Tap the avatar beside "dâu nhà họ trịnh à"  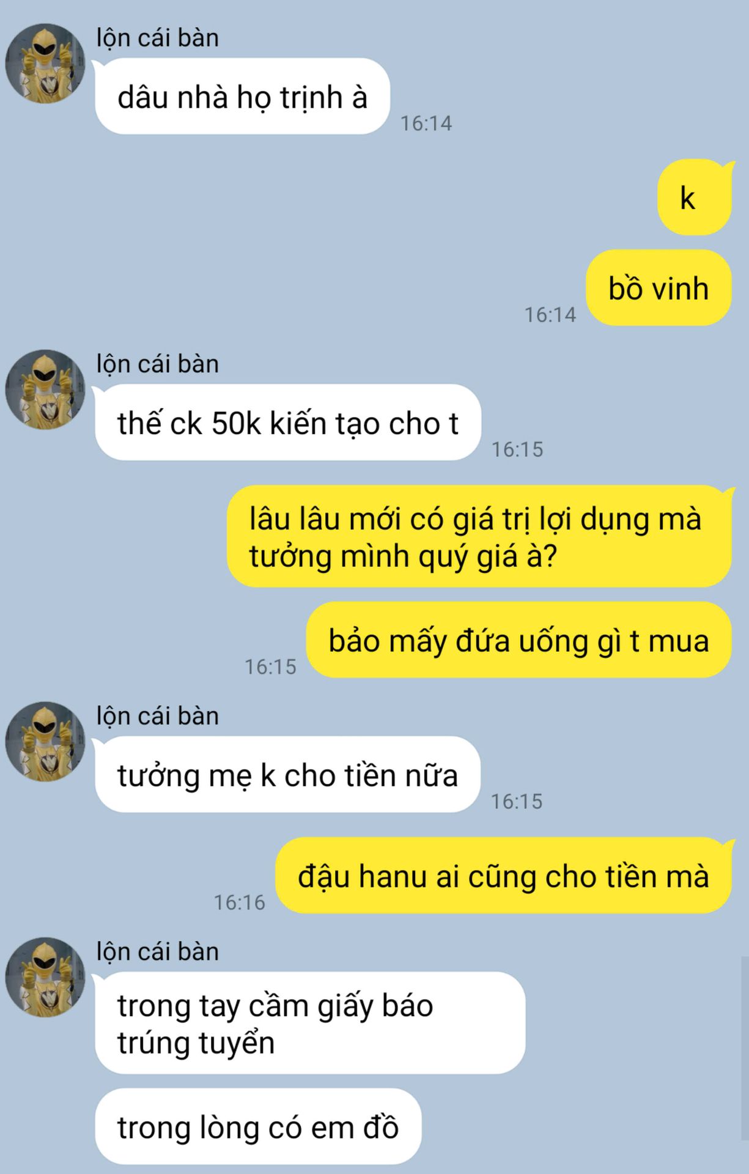(45, 64)
